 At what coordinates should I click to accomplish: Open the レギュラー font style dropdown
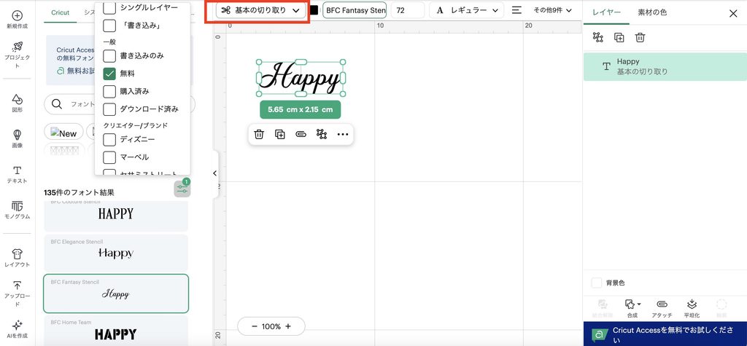pyautogui.click(x=466, y=10)
